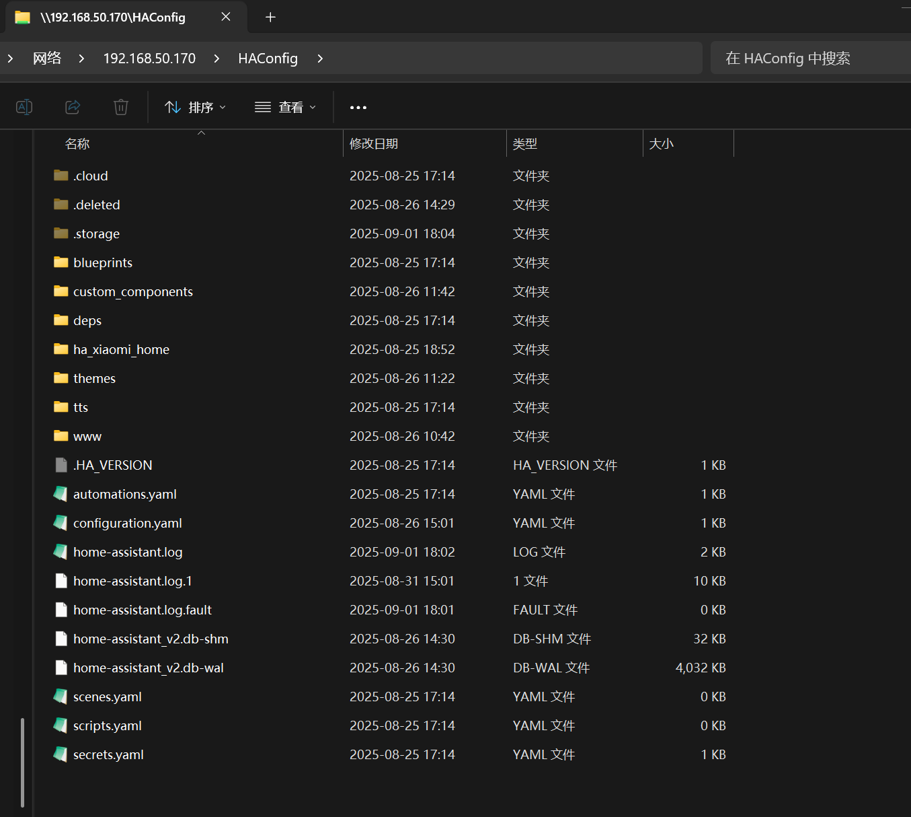The height and width of the screenshot is (817, 911).
Task: Click the .HA_VERSION file icon
Action: coord(61,465)
